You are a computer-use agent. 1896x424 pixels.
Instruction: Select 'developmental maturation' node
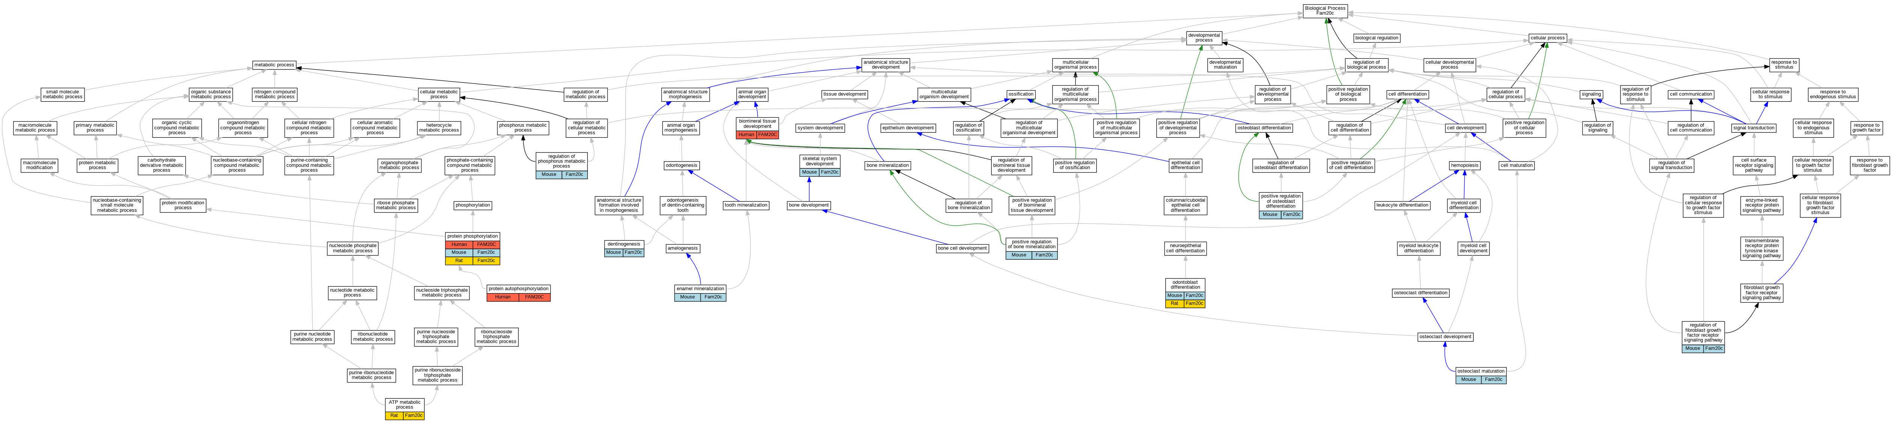point(1226,64)
